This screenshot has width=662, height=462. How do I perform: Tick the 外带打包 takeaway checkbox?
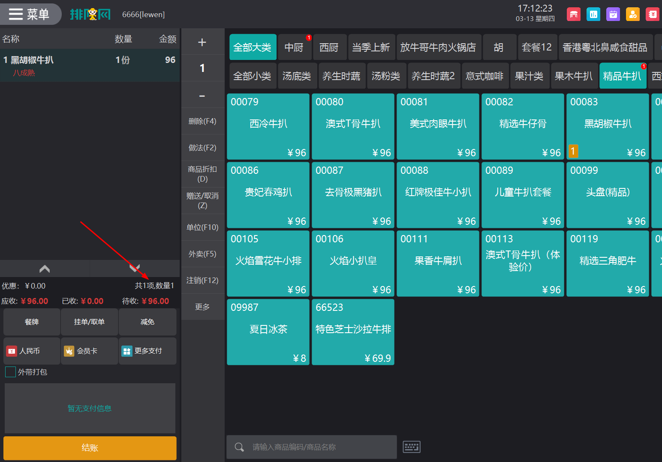tap(11, 372)
